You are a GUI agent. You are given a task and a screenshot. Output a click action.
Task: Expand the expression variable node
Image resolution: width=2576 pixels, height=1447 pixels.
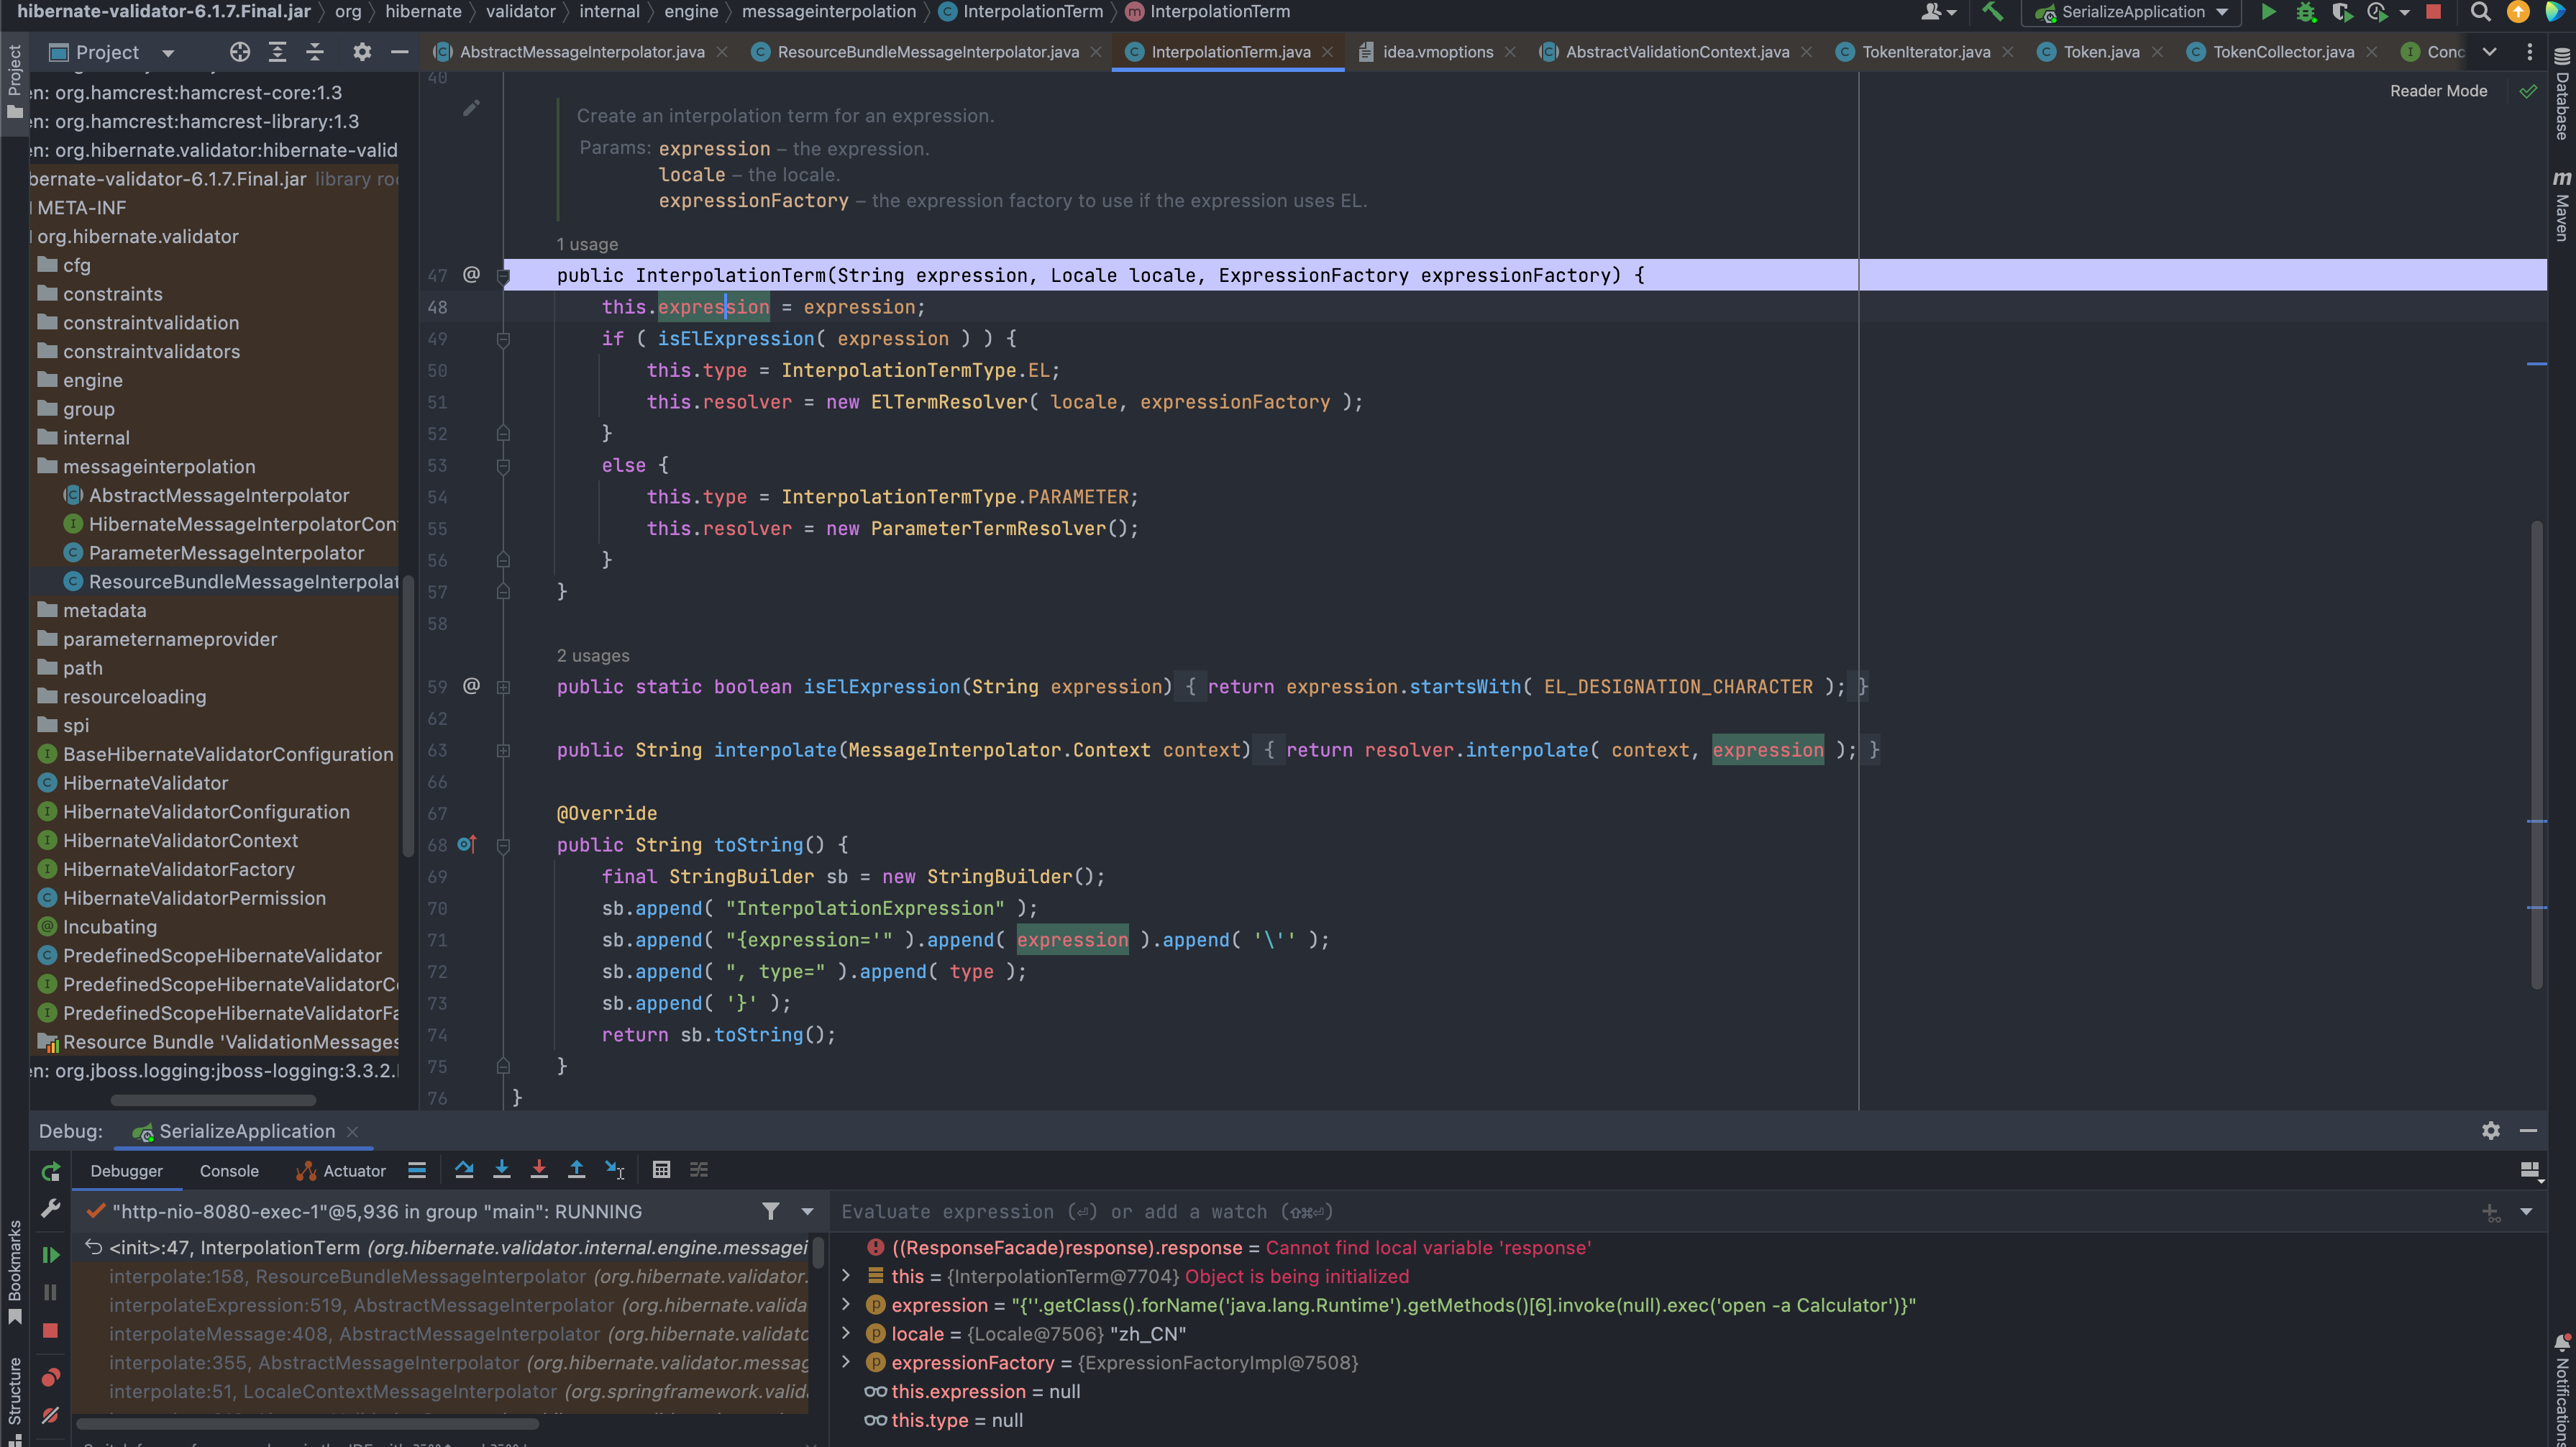click(846, 1304)
